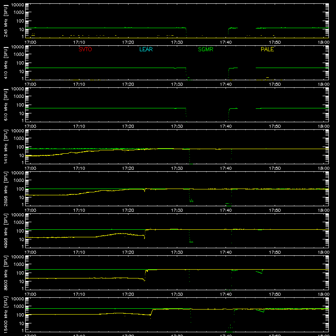The width and height of the screenshot is (336, 336).
Task: Click 17:00 tick under the 8800 MHz plot
Action: click(30, 294)
